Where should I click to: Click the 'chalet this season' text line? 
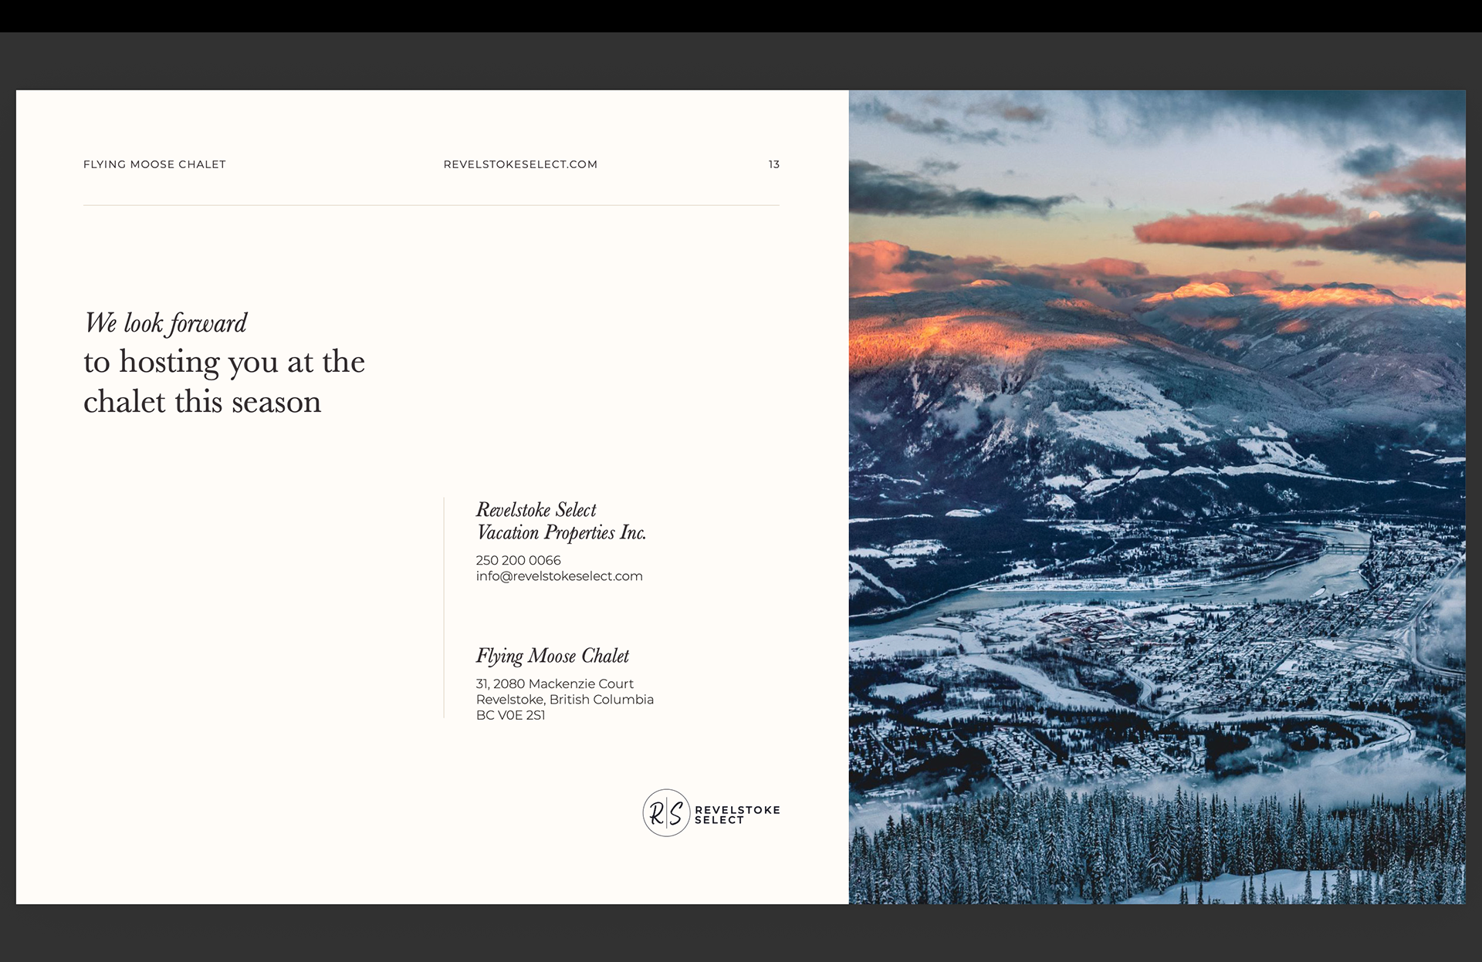coord(202,402)
